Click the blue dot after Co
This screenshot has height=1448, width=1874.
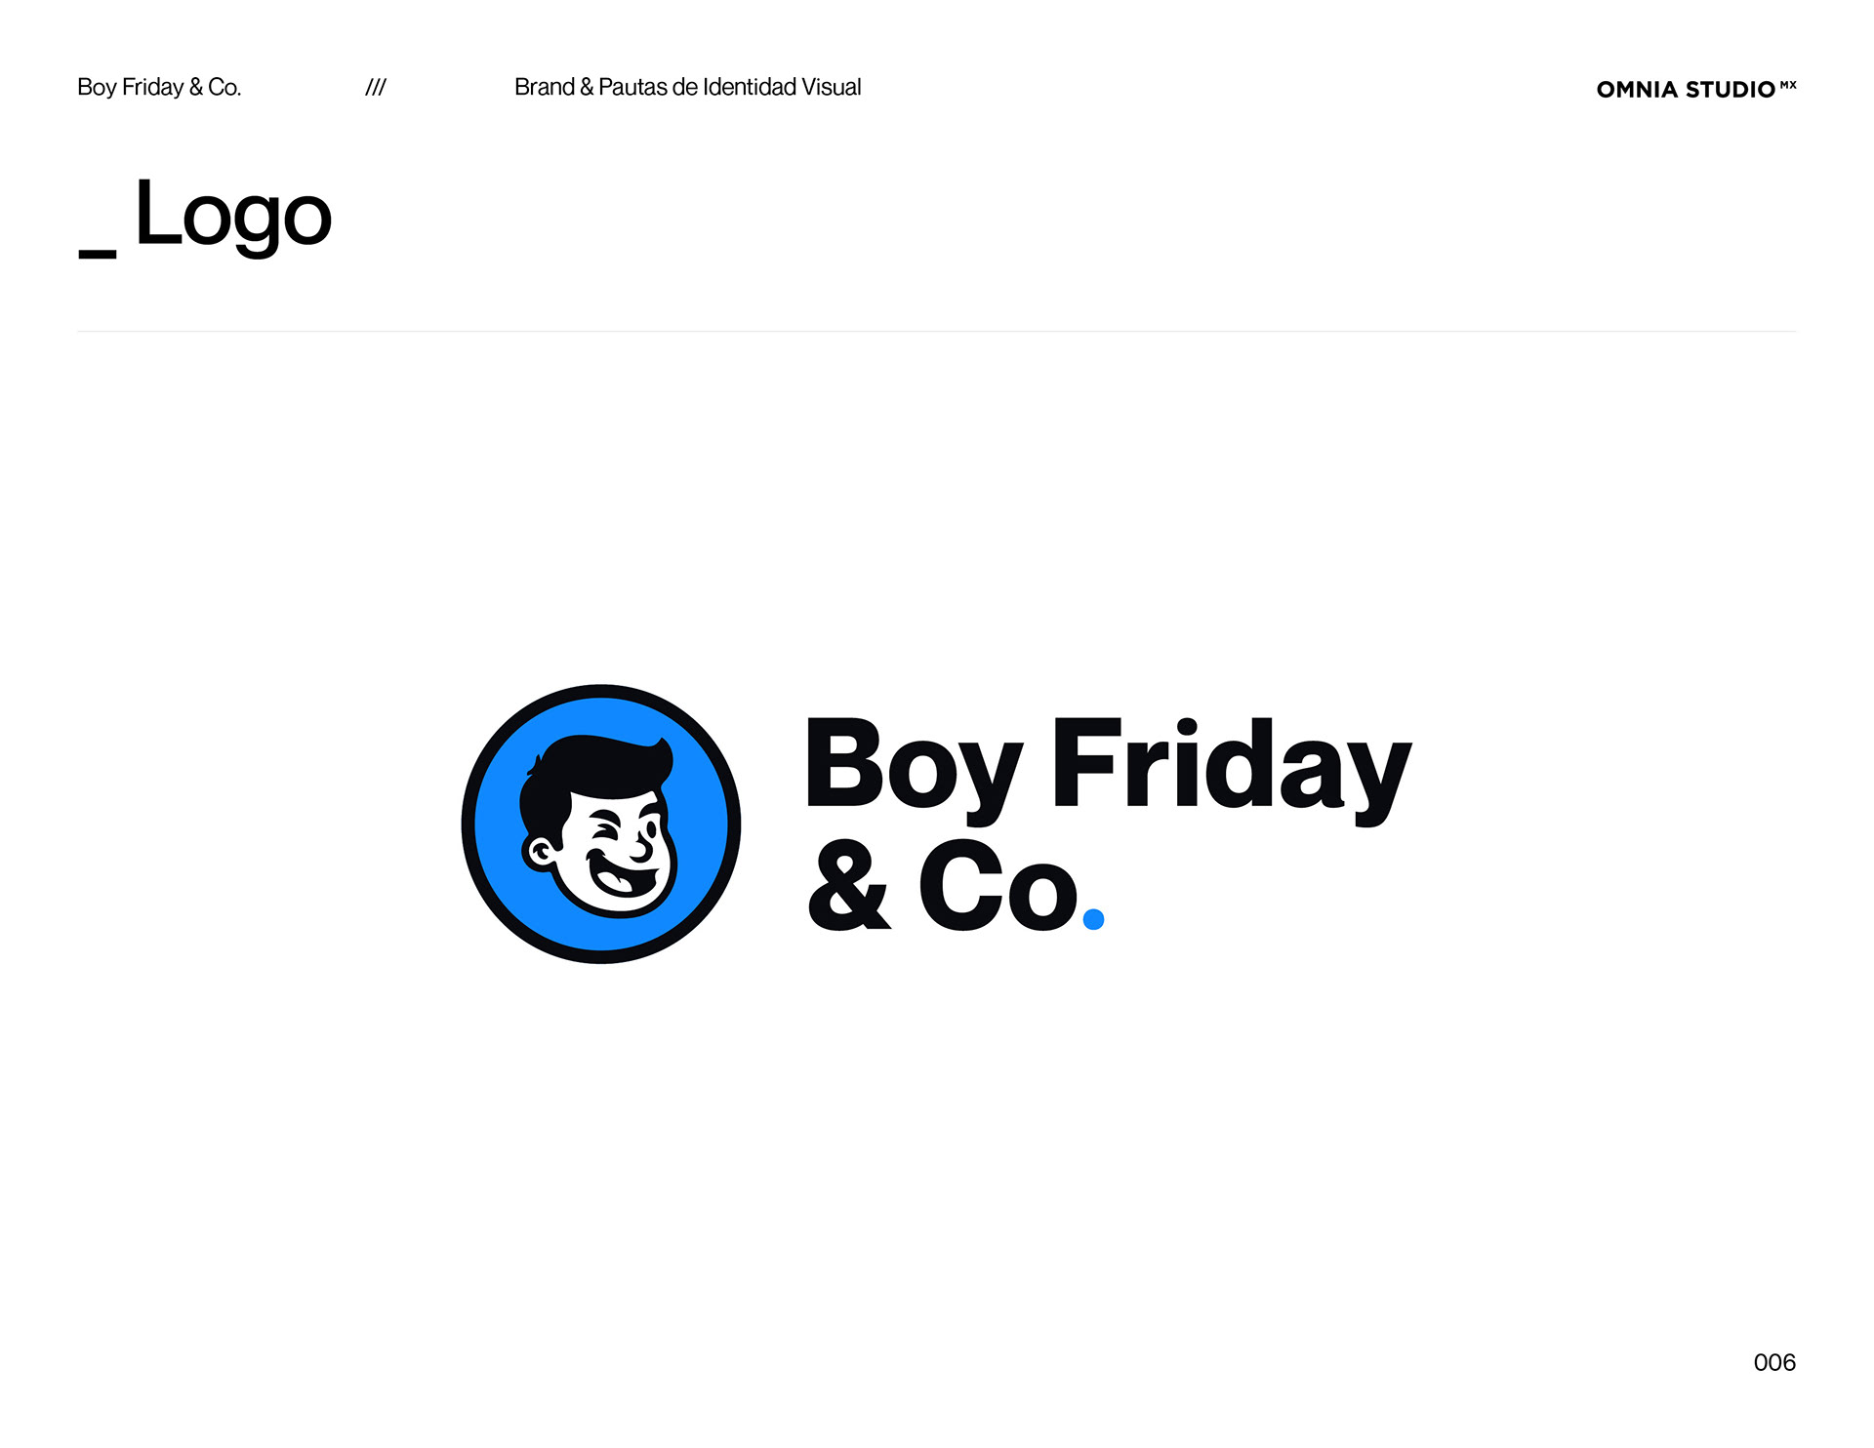point(1093,919)
